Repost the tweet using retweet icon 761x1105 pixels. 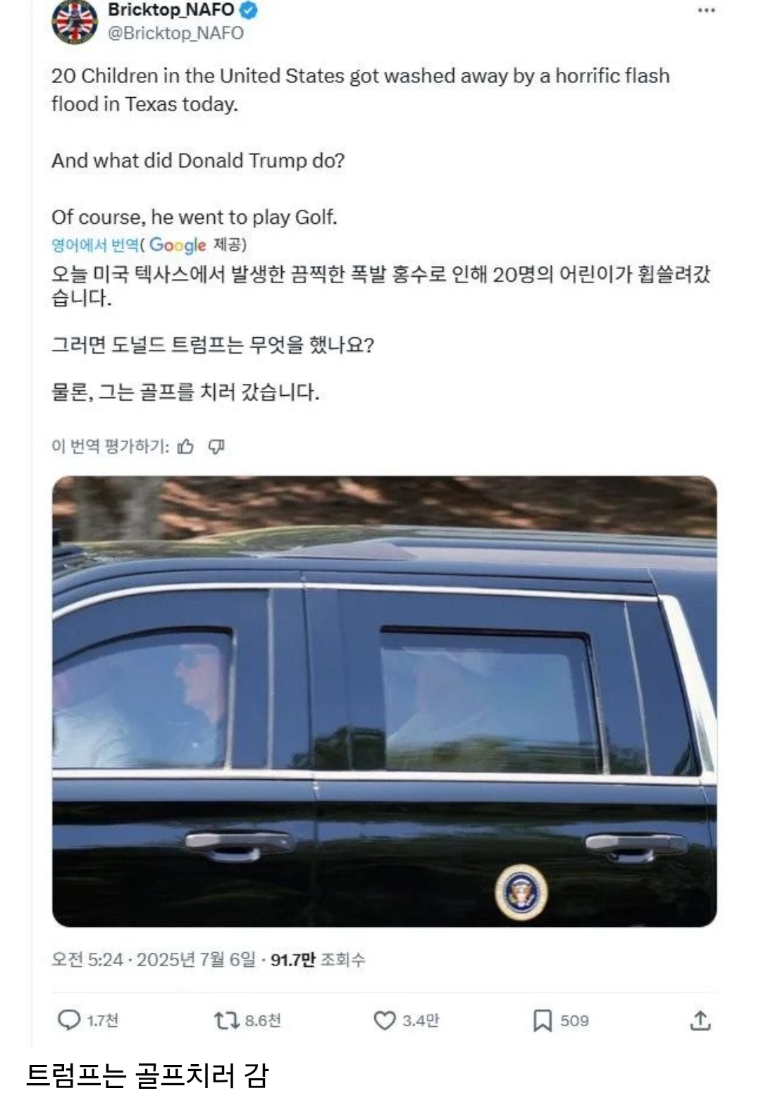pyautogui.click(x=226, y=1020)
